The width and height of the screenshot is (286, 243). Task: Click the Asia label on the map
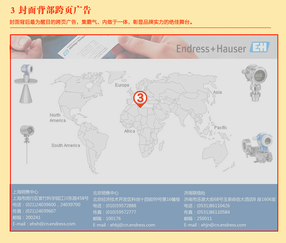point(217,92)
